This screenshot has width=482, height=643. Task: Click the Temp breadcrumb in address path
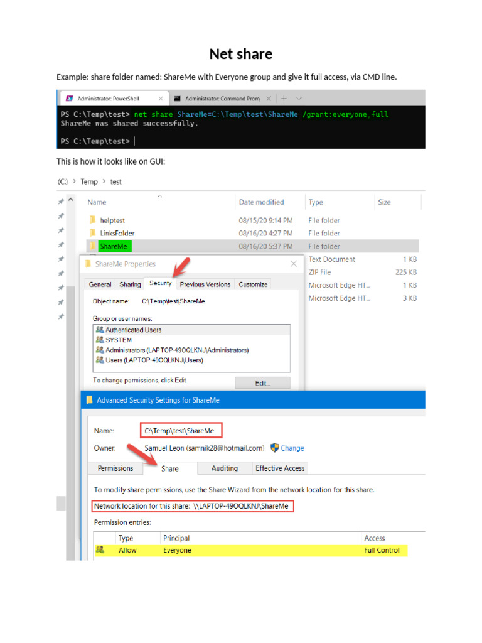click(89, 181)
